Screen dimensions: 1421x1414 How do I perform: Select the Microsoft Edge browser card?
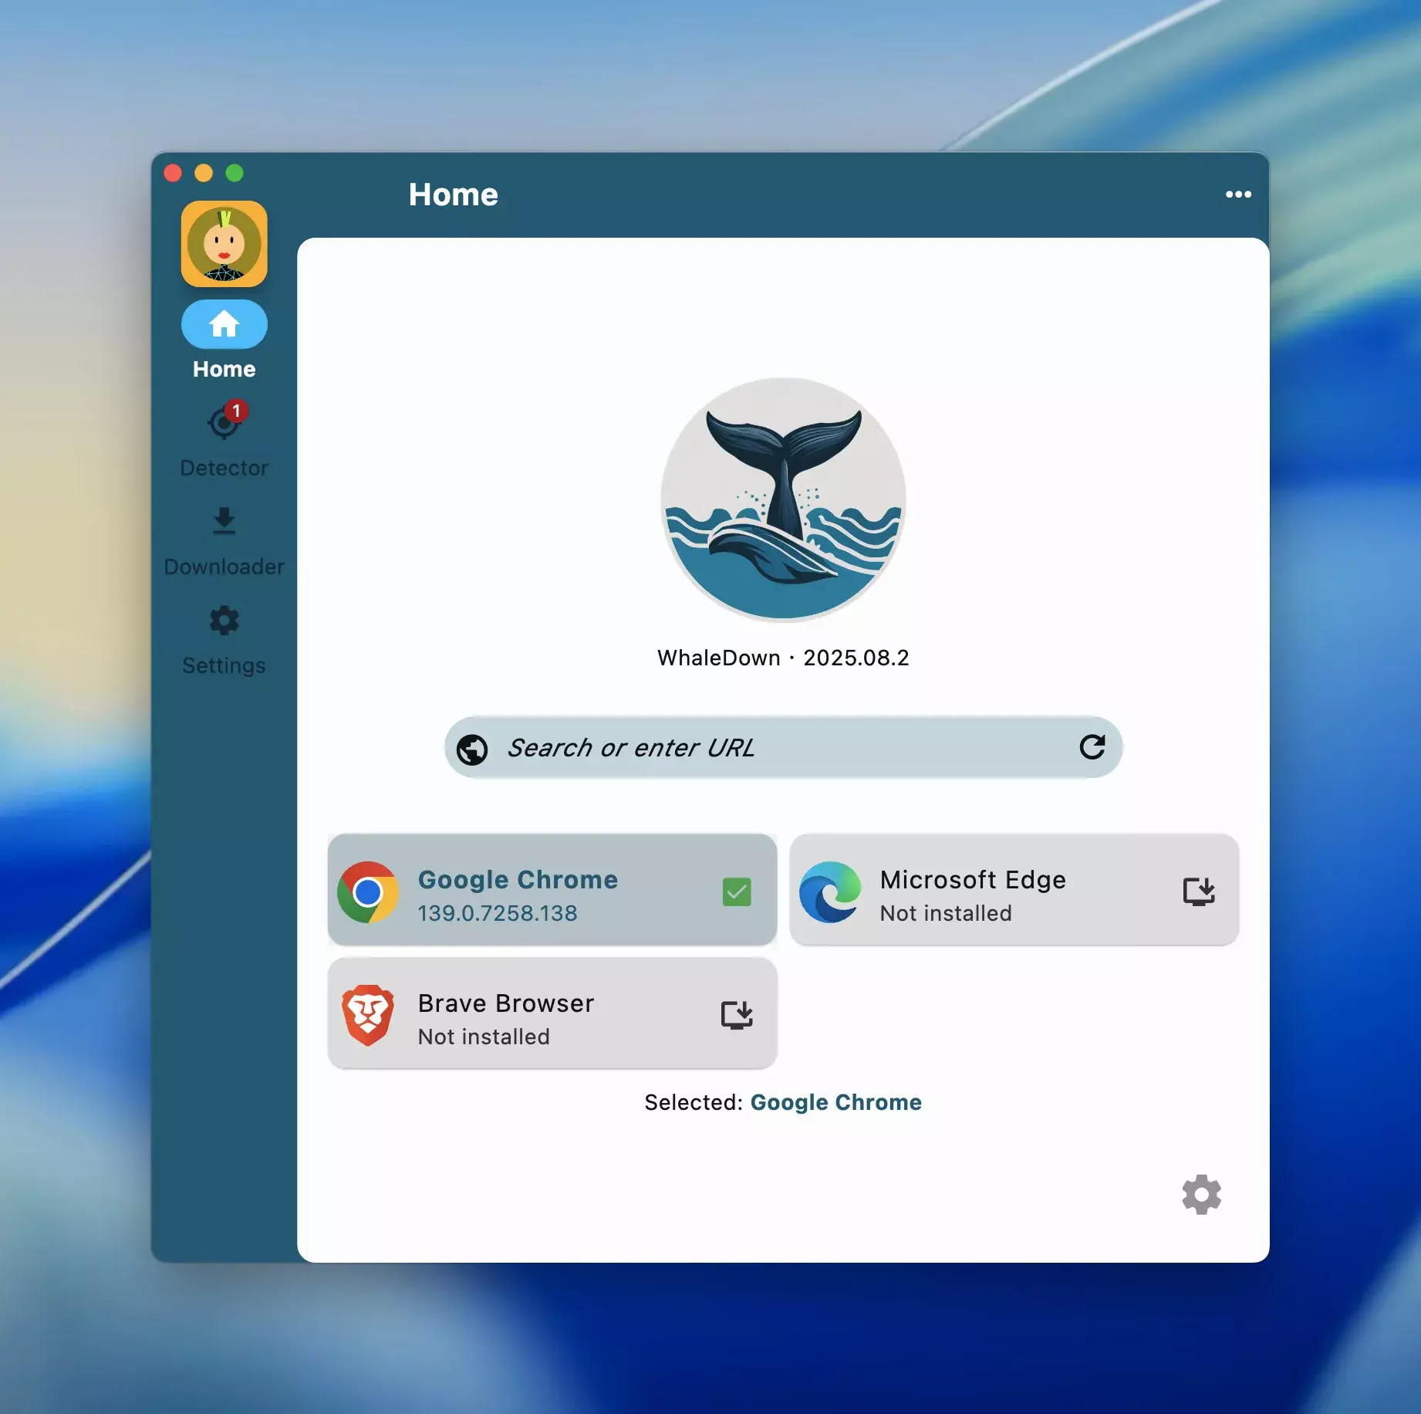point(1014,889)
